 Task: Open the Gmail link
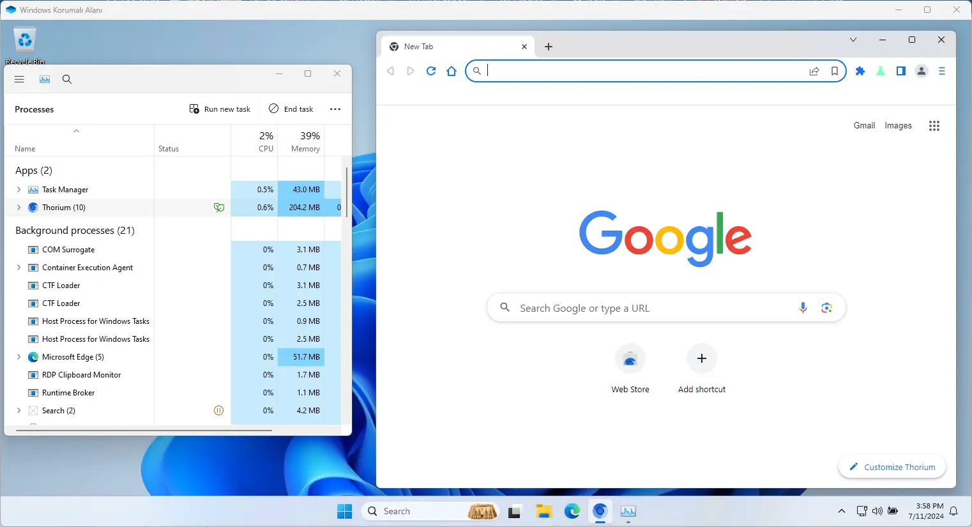[864, 126]
